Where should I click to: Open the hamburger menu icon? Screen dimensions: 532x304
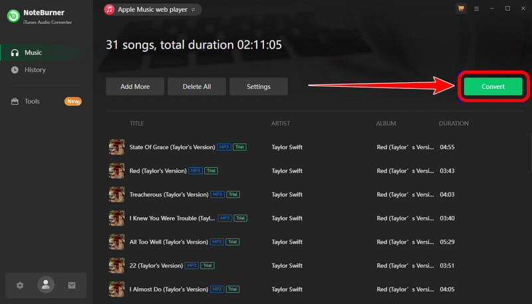pyautogui.click(x=476, y=9)
